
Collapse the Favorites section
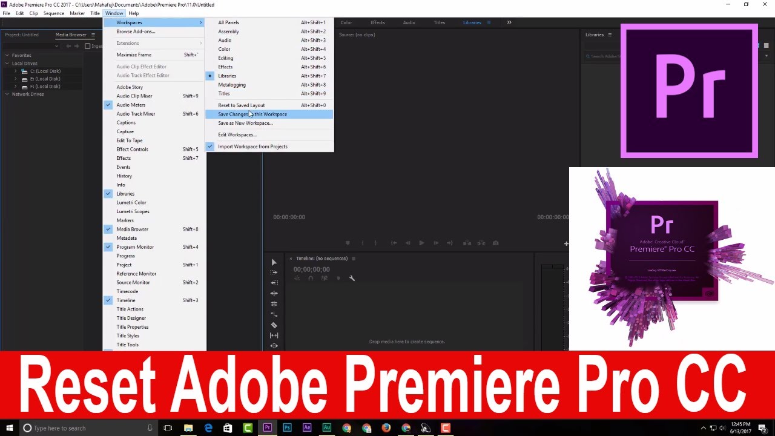[x=7, y=55]
